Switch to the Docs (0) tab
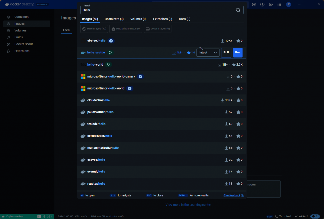This screenshot has height=219, width=324. pyautogui.click(x=184, y=19)
